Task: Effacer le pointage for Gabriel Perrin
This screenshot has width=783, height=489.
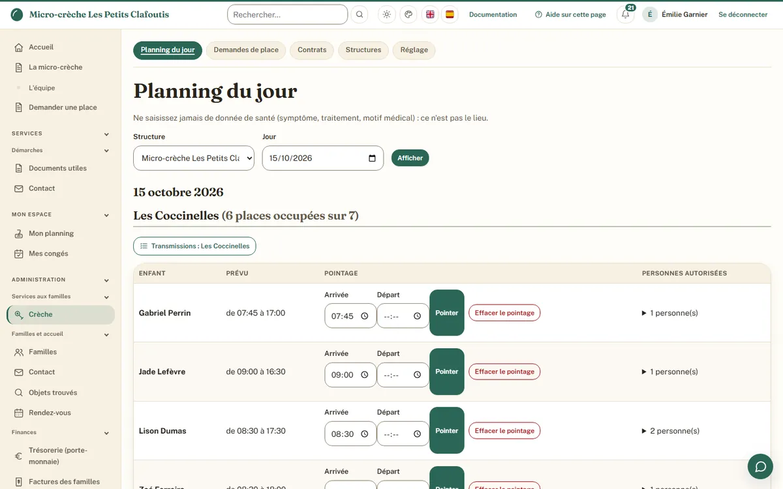Action: (x=504, y=313)
